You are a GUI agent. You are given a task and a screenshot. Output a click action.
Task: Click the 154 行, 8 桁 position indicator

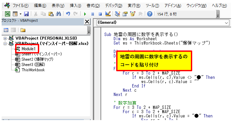[167, 14]
